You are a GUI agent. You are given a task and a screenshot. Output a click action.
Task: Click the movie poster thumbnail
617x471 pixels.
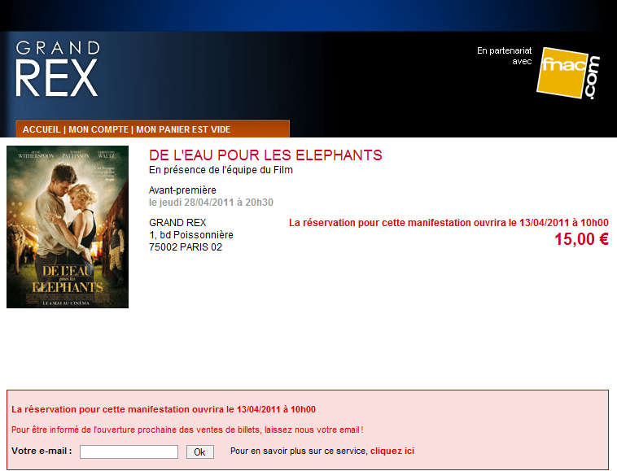68,227
